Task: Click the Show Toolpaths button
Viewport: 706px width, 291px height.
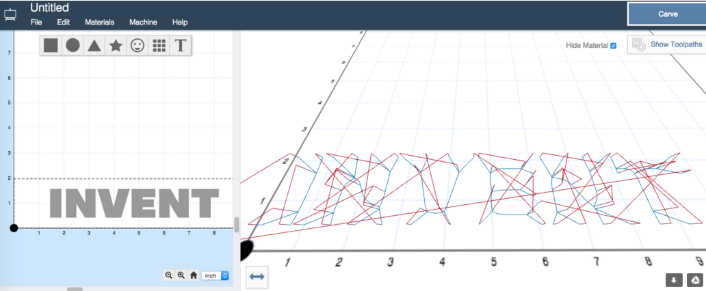Action: tap(667, 45)
